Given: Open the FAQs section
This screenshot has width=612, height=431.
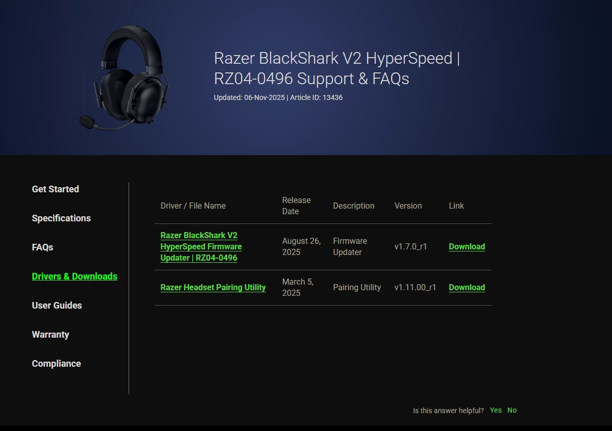Looking at the screenshot, I should [x=42, y=247].
